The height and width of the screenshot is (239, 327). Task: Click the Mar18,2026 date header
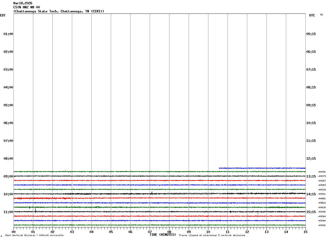click(23, 3)
